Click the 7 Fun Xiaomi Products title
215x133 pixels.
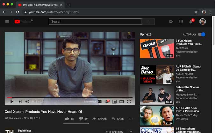coord(189,42)
